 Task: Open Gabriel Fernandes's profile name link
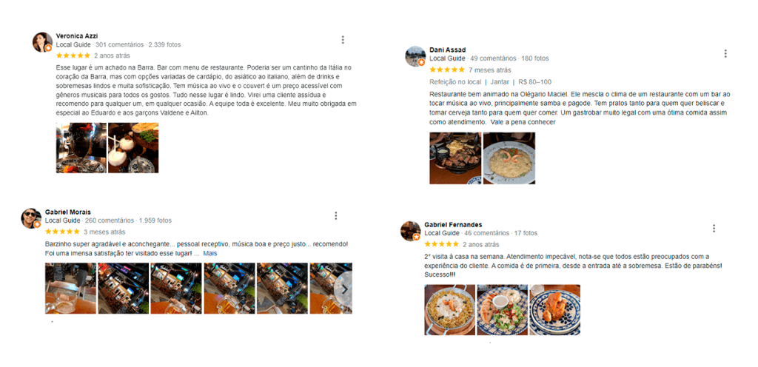pyautogui.click(x=453, y=224)
